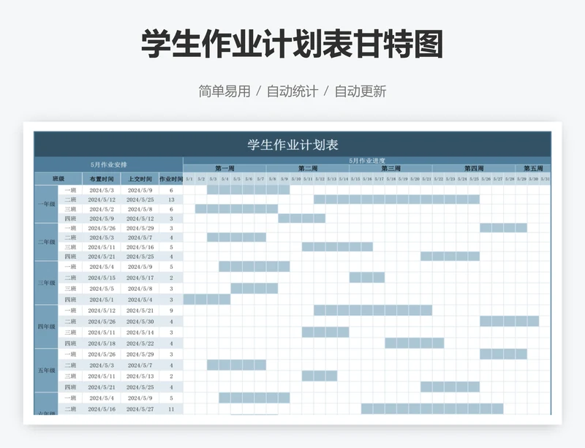Click the subtitle text 自动统计
Screen dimensions: 585x448
[x=292, y=91]
